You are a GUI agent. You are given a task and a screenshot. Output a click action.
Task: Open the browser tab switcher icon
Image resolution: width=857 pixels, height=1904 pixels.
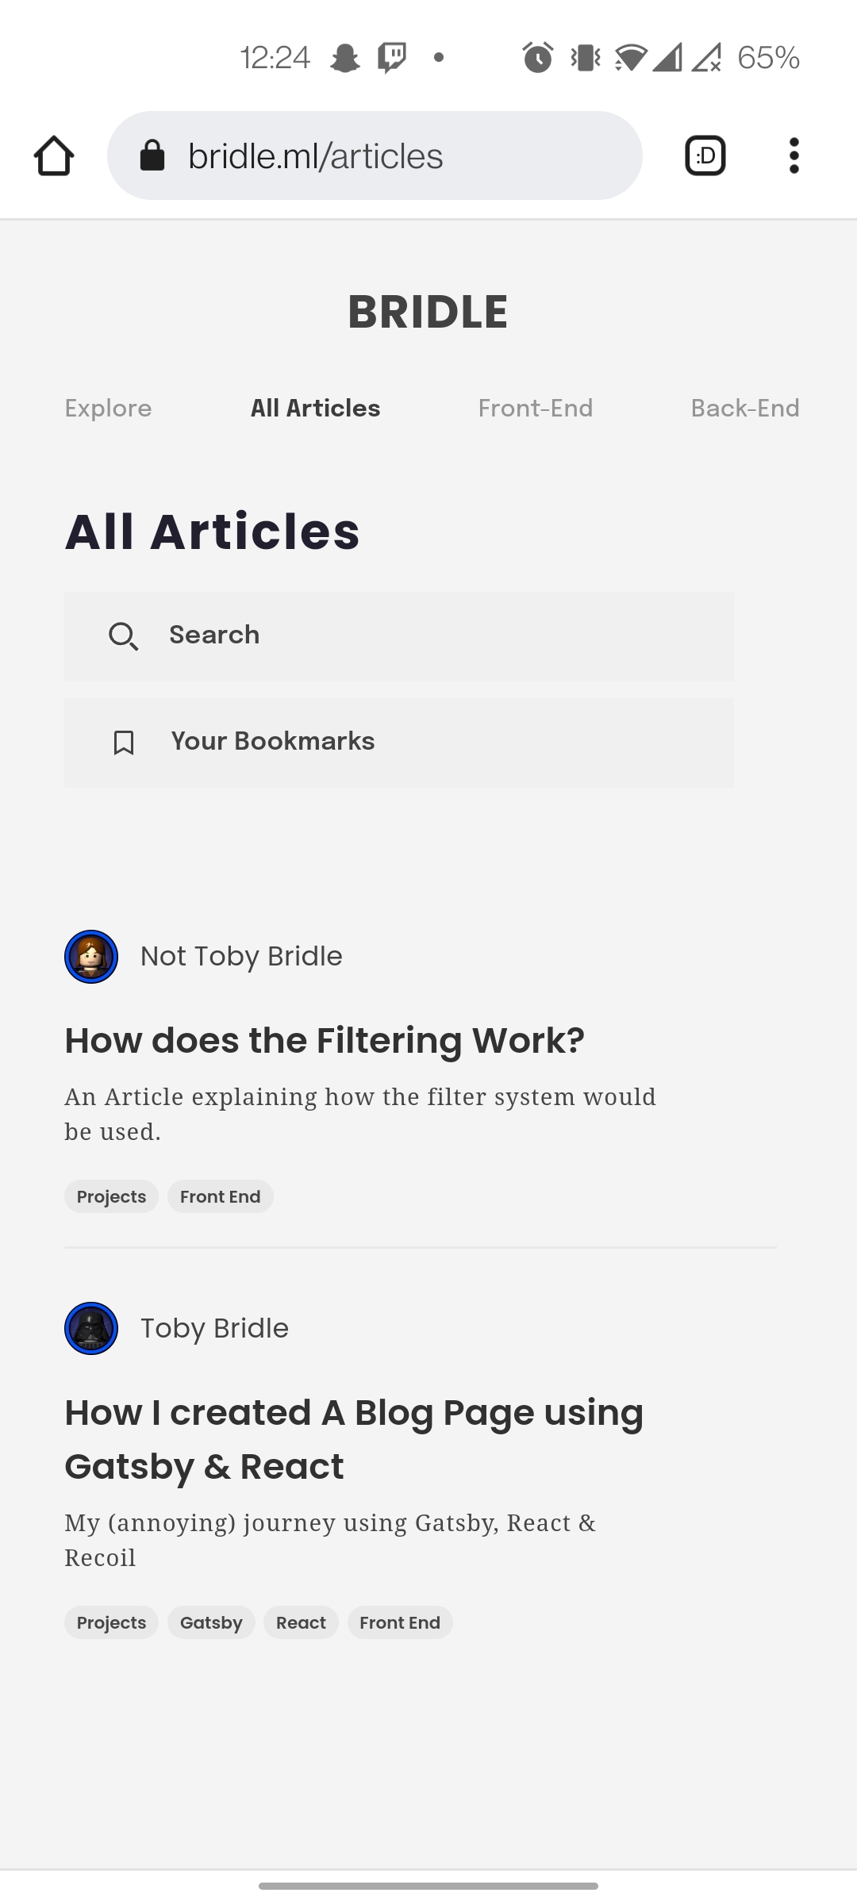pos(705,155)
